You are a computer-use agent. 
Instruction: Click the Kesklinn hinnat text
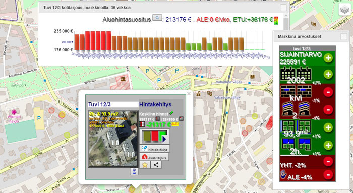pyautogui.click(x=154, y=114)
